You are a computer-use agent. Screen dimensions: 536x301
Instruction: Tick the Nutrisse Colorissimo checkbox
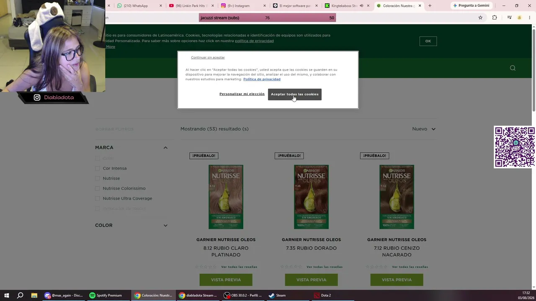pos(97,189)
